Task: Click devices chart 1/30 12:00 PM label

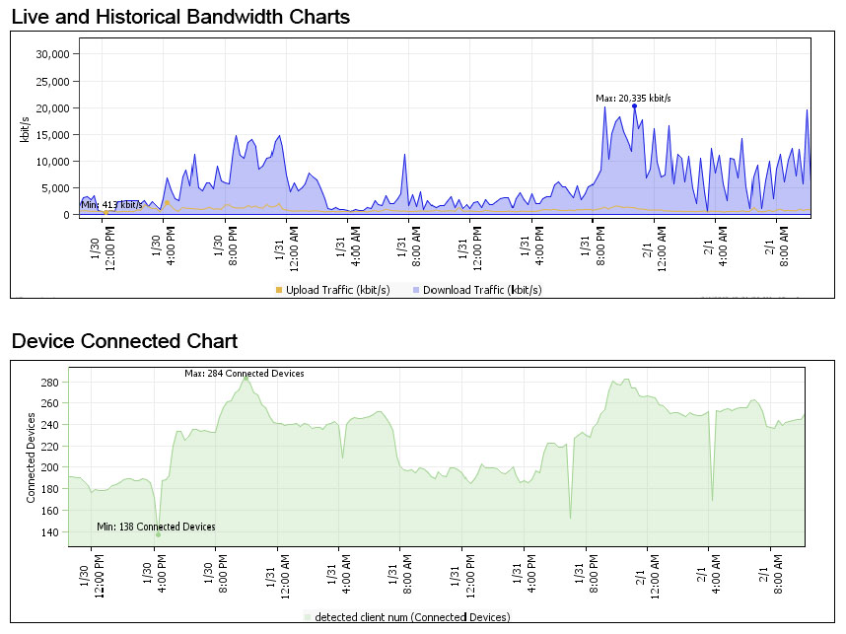Action: pyautogui.click(x=92, y=576)
